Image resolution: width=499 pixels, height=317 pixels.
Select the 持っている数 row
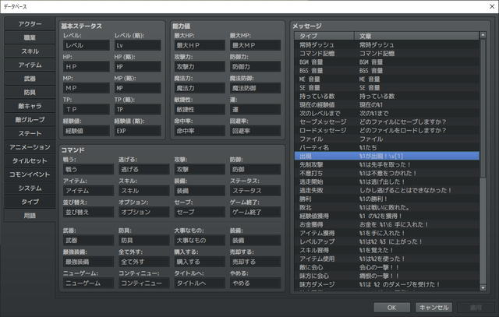pos(387,96)
